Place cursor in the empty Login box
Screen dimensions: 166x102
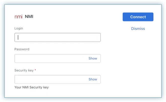coord(57,37)
